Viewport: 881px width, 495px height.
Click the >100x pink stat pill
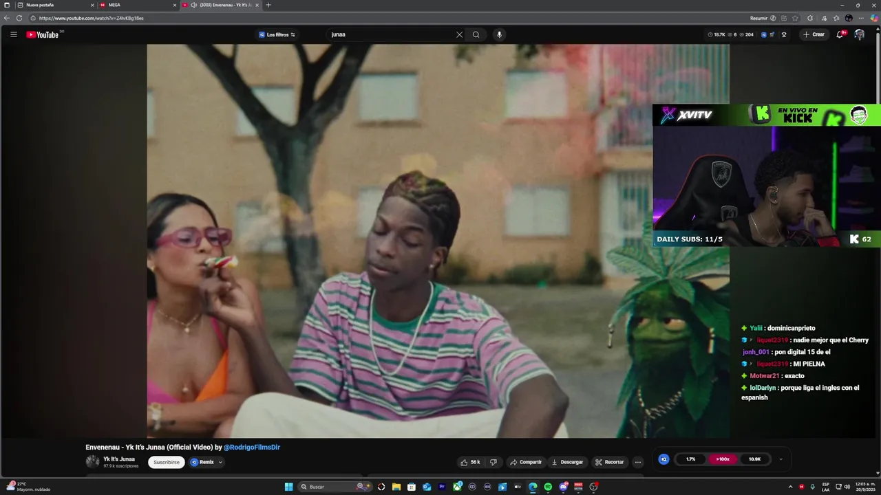coord(723,459)
